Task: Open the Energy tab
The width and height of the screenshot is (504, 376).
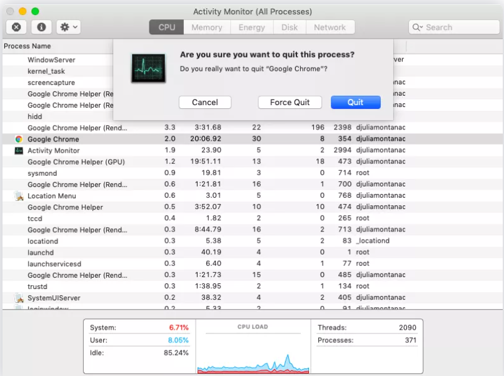Action: [x=252, y=28]
